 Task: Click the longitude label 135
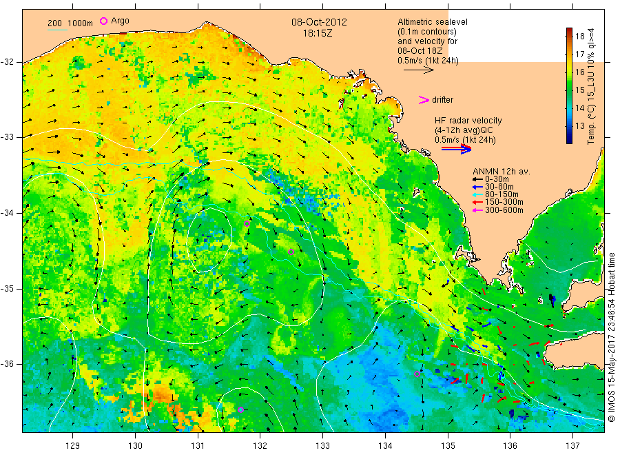[x=448, y=446]
